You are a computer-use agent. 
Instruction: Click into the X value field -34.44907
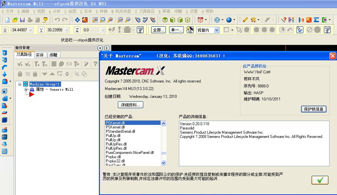coord(19,30)
